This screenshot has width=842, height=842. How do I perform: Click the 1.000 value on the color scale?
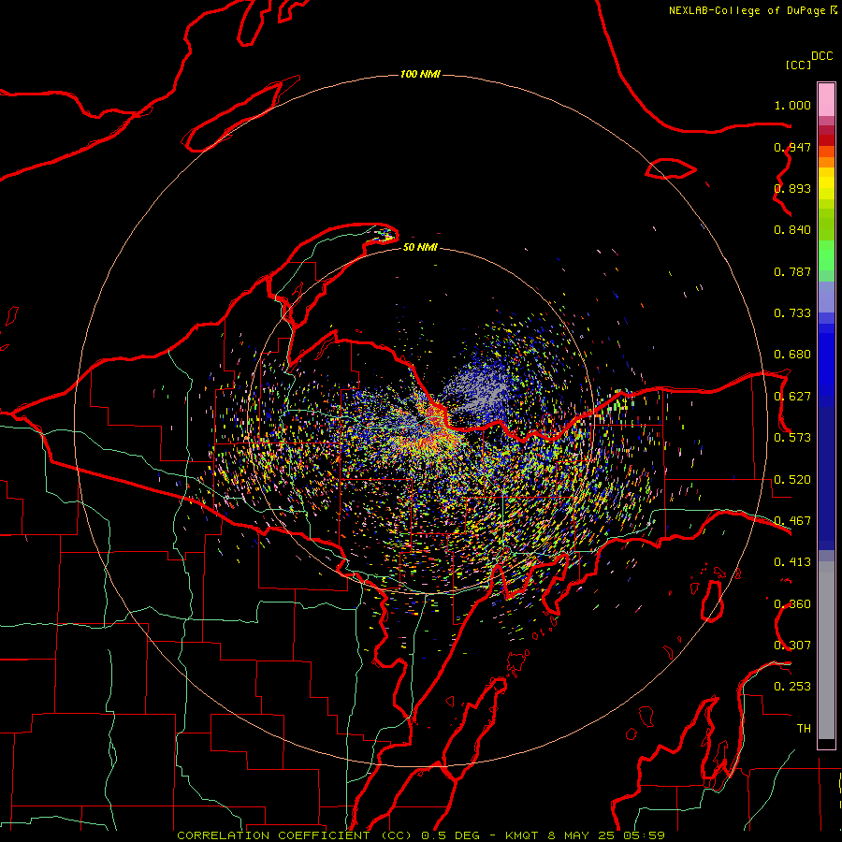click(792, 105)
